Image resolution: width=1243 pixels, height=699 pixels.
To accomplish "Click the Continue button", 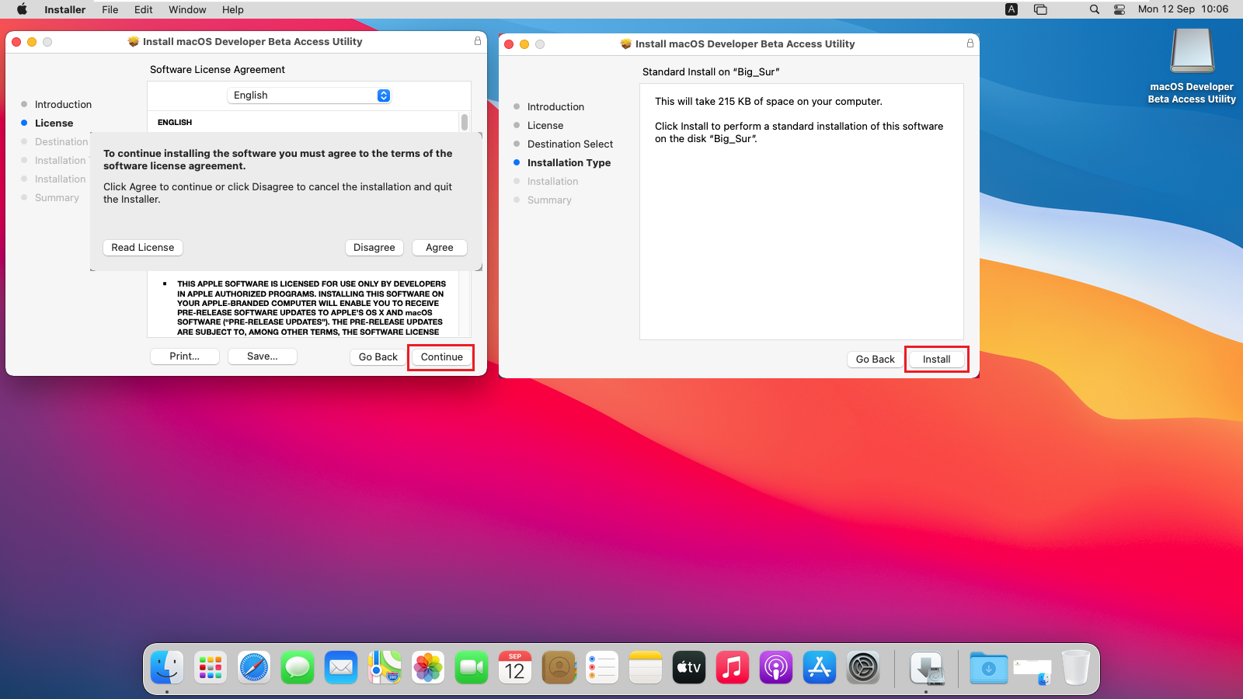I will (442, 356).
